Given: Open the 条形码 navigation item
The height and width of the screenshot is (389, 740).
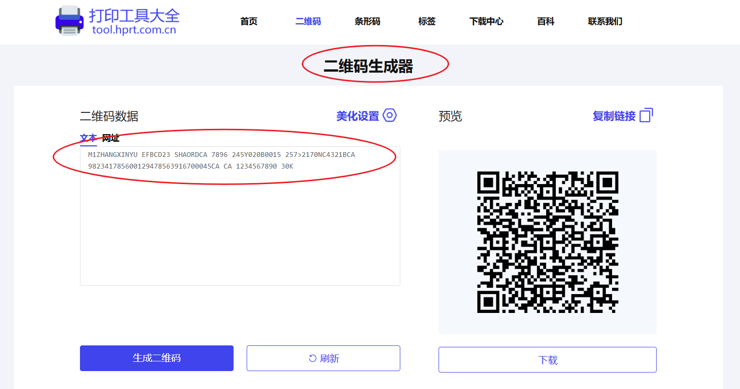Looking at the screenshot, I should pyautogui.click(x=367, y=21).
